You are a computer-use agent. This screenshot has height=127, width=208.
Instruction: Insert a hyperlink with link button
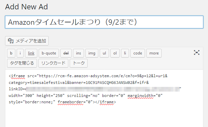click(31, 53)
